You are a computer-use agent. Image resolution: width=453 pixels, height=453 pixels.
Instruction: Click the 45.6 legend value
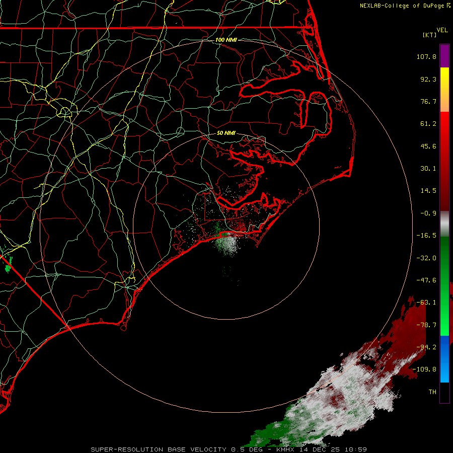(428, 146)
